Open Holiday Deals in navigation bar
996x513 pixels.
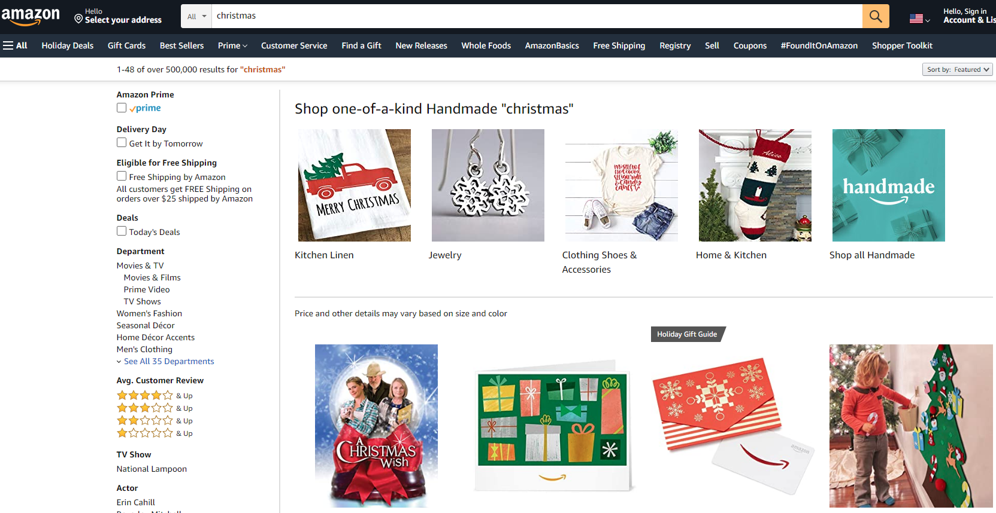[x=68, y=45]
